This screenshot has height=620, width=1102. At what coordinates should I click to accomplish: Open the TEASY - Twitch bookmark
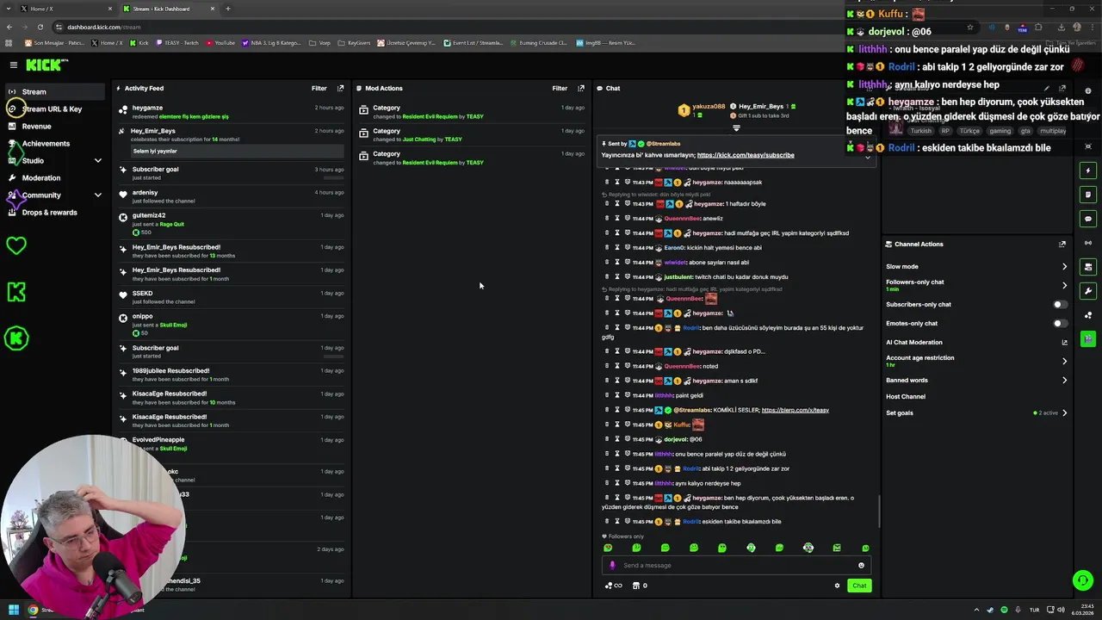click(176, 42)
